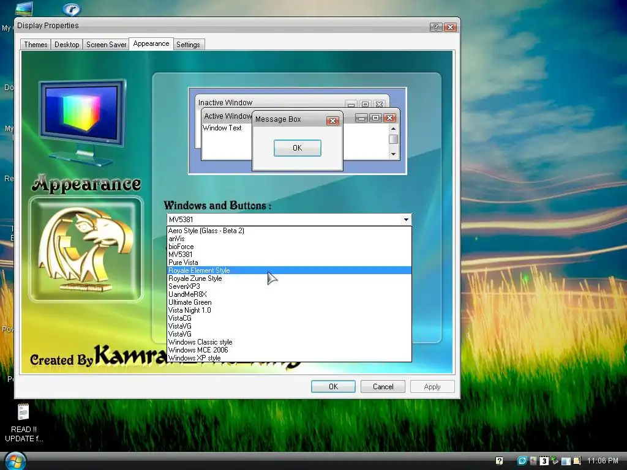Click the Apply button
This screenshot has width=627, height=470.
pyautogui.click(x=432, y=387)
